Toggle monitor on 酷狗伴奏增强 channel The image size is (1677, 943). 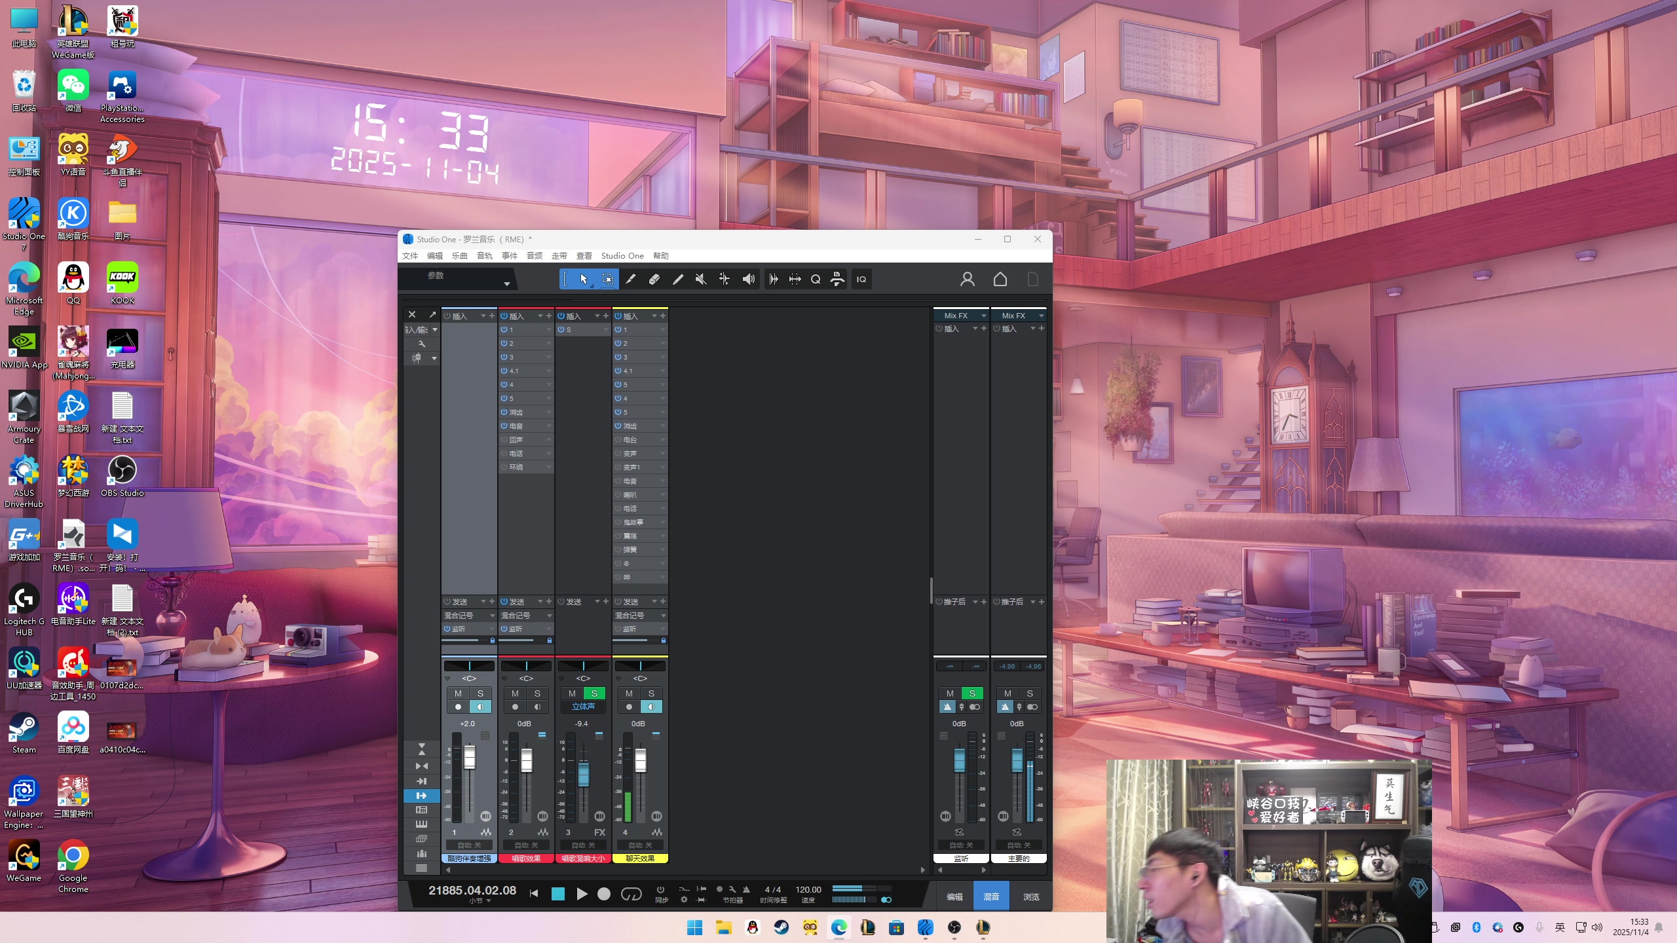(480, 707)
